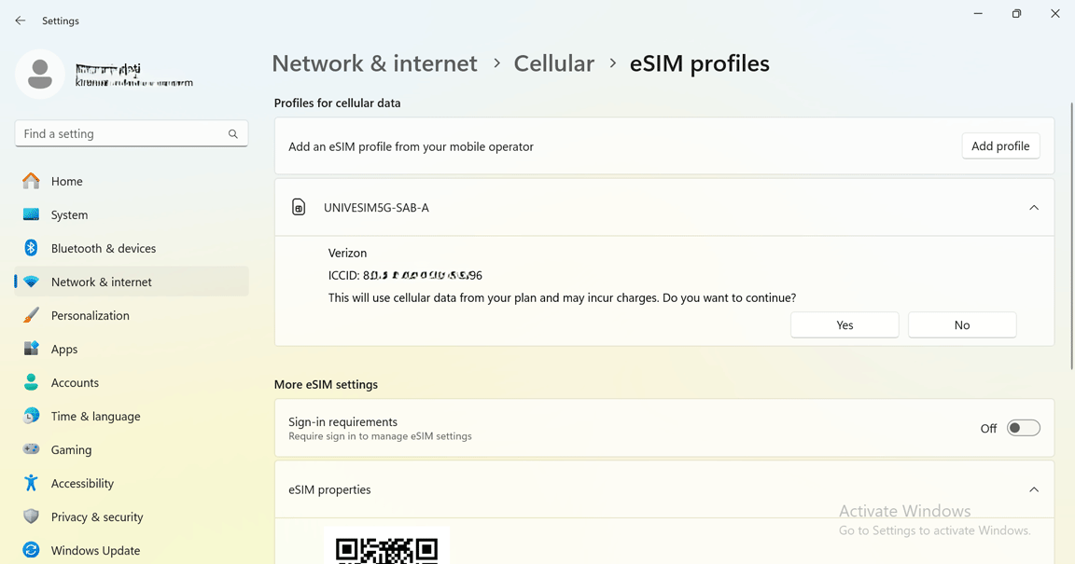Viewport: 1075px width, 564px height.
Task: Click Yes to use cellular data
Action: point(845,325)
